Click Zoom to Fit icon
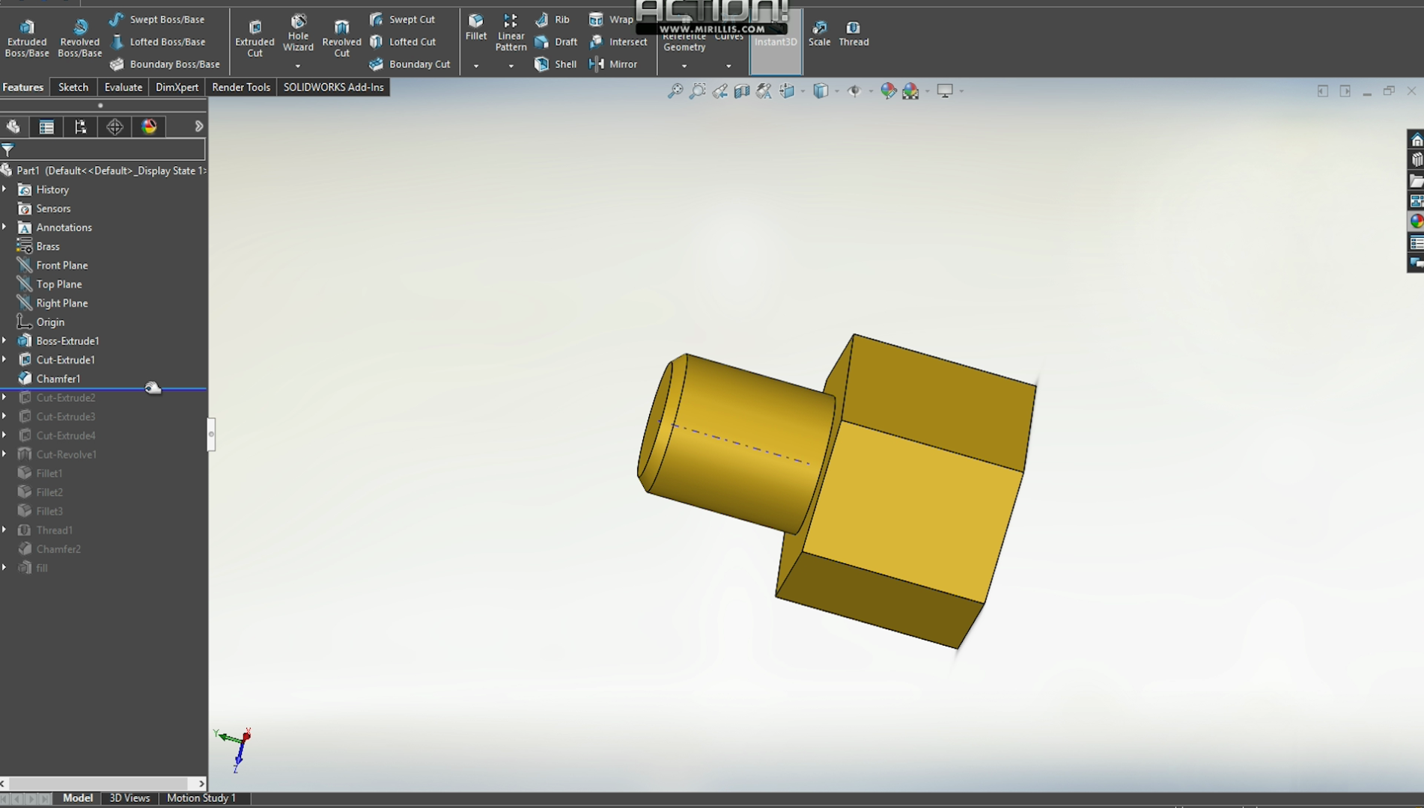The width and height of the screenshot is (1424, 808). tap(675, 91)
